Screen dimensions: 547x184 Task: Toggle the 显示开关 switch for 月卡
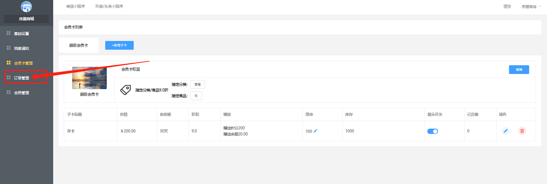coord(433,131)
